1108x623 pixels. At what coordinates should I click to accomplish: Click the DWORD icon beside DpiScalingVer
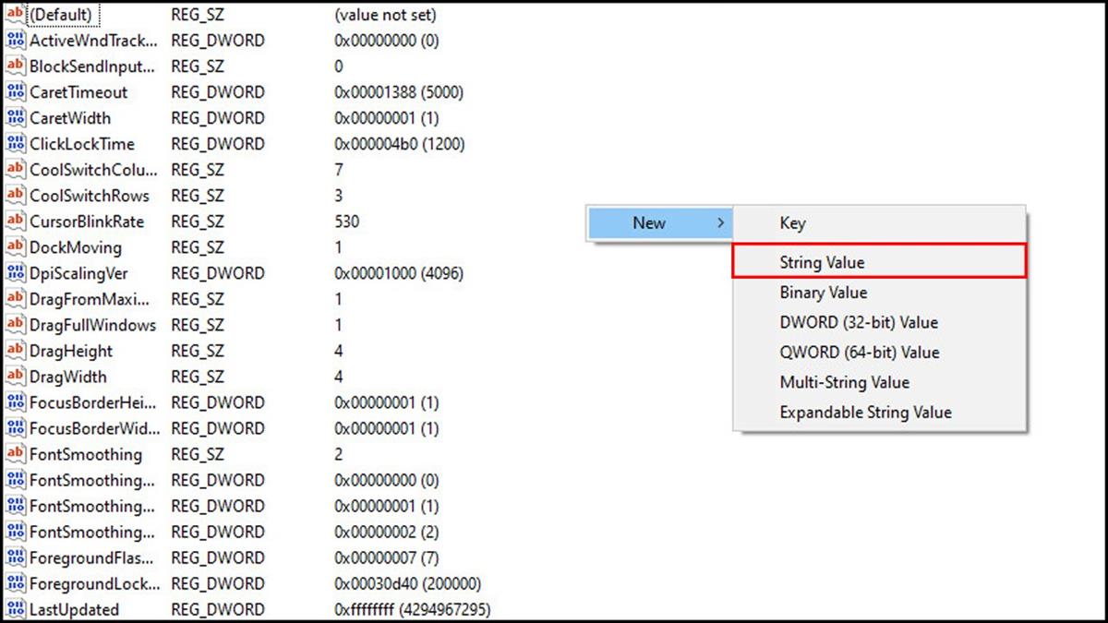click(x=15, y=273)
